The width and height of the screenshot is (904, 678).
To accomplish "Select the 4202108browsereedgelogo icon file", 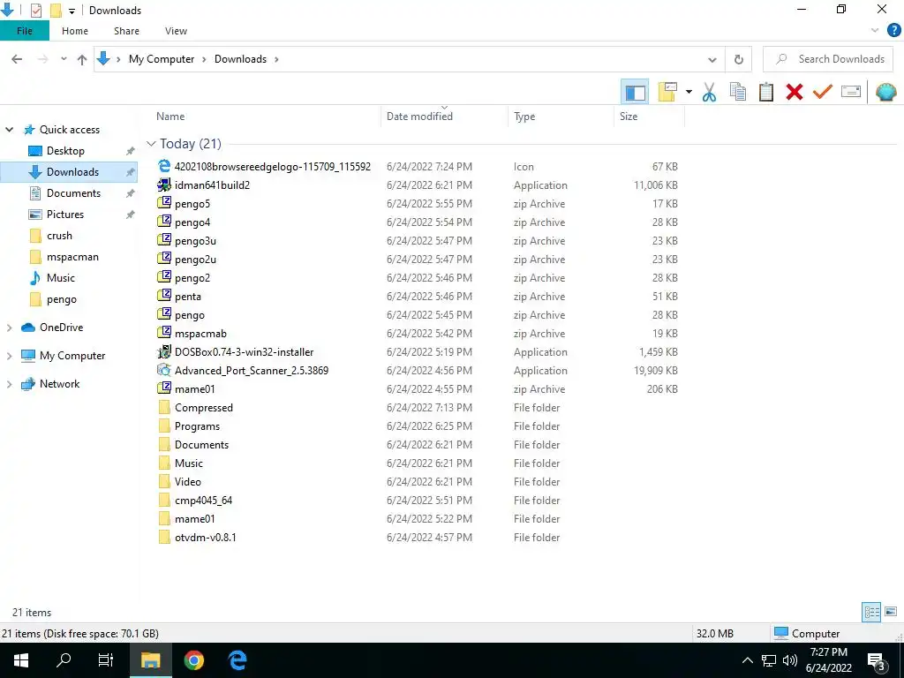I will click(x=272, y=167).
